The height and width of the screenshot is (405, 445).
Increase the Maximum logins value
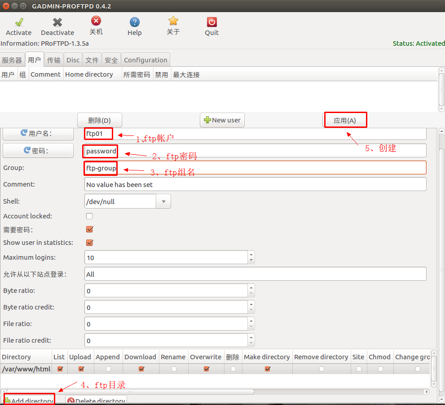coord(251,254)
